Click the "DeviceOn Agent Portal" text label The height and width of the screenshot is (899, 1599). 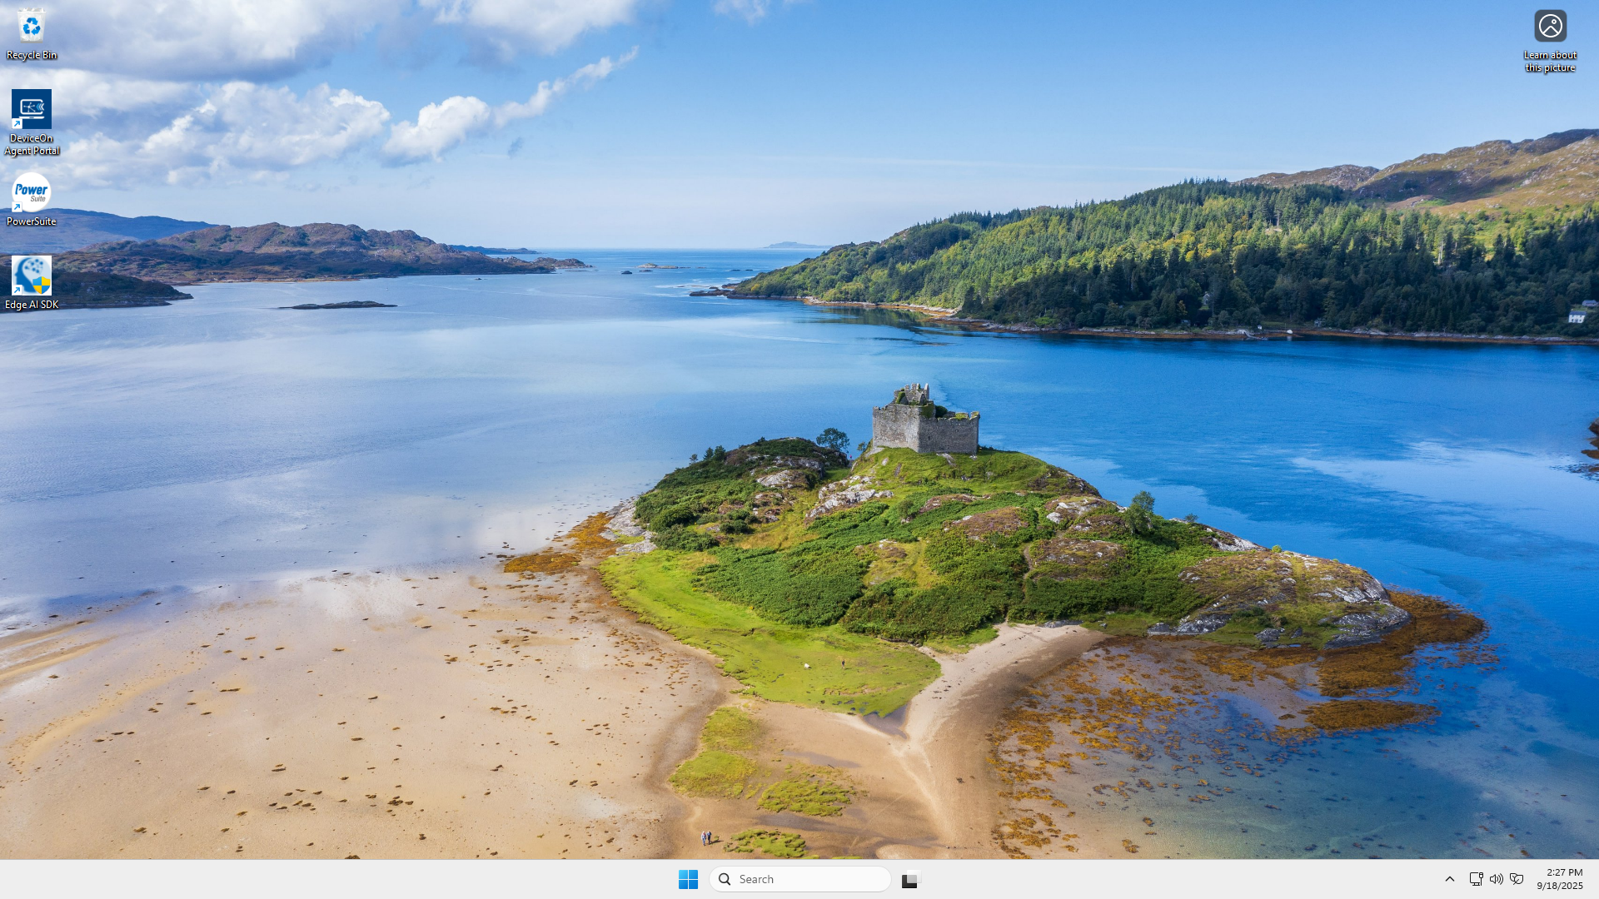[32, 144]
